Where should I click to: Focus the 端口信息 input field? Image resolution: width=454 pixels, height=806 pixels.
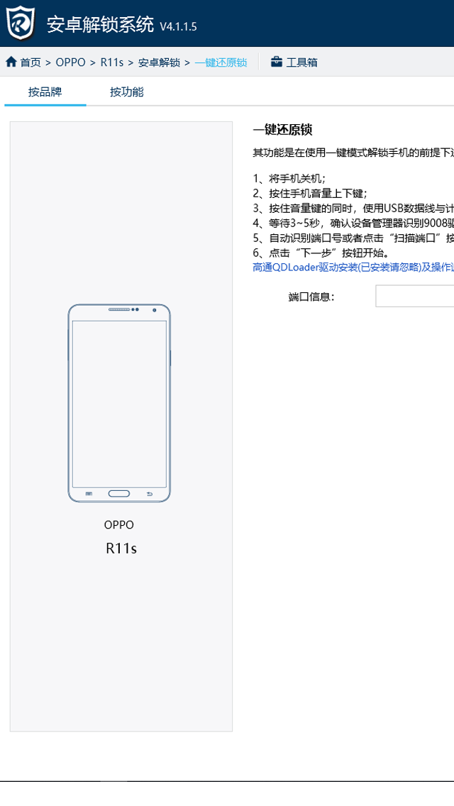pos(414,296)
